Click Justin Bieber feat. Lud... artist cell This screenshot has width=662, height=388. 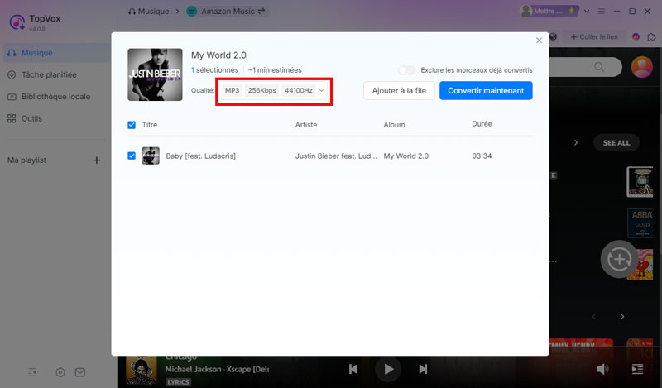(336, 156)
